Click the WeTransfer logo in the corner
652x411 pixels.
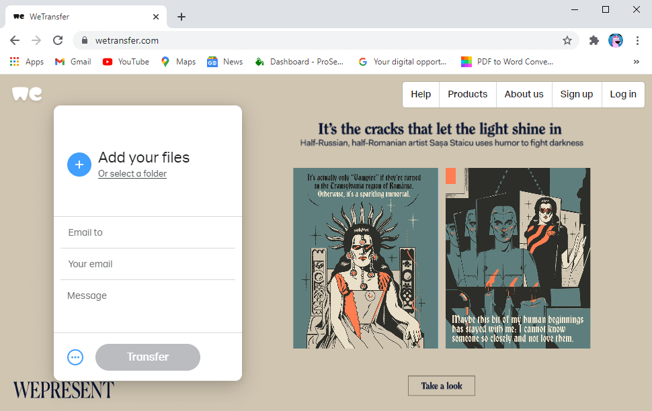(26, 94)
